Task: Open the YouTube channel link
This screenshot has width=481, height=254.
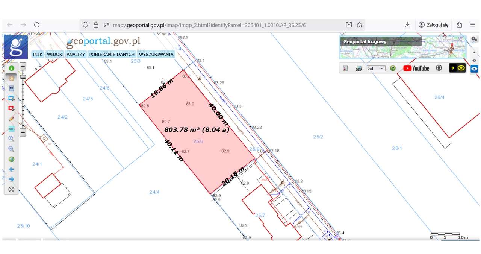Action: click(416, 68)
